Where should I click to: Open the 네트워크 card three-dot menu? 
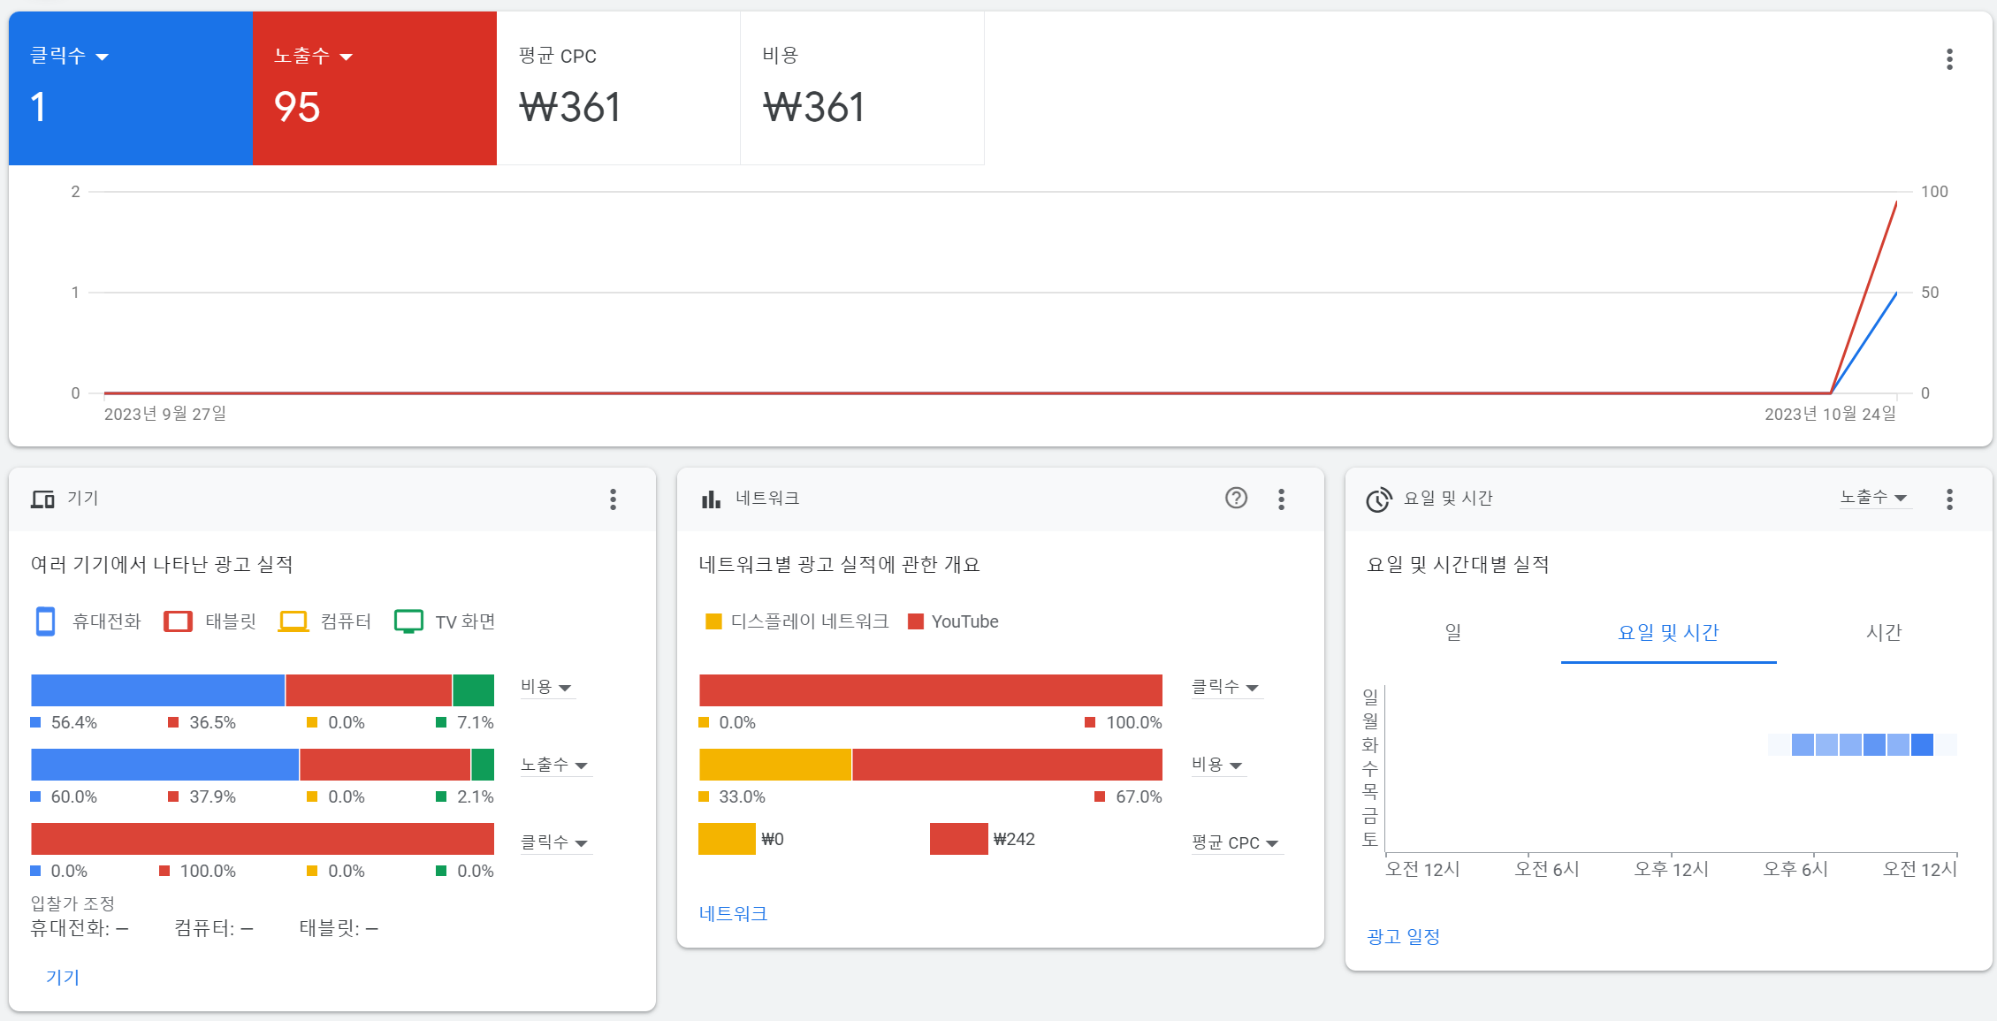coord(1281,499)
